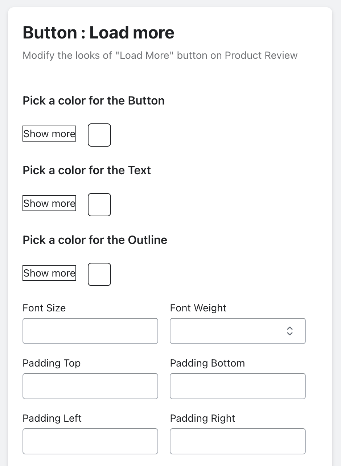341x466 pixels.
Task: Click Show more under Button color
Action: [49, 134]
